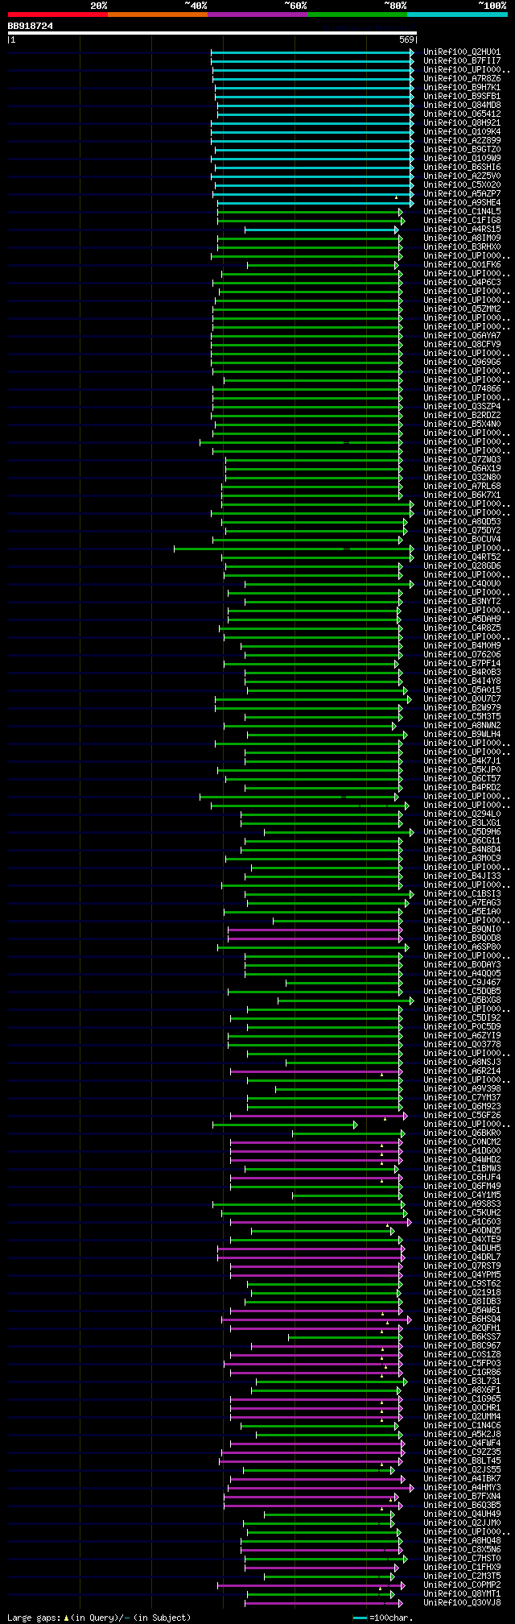This screenshot has width=515, height=1624.
Task: Open hit UniRef100_Q30VJ8
Action: click(x=462, y=1602)
